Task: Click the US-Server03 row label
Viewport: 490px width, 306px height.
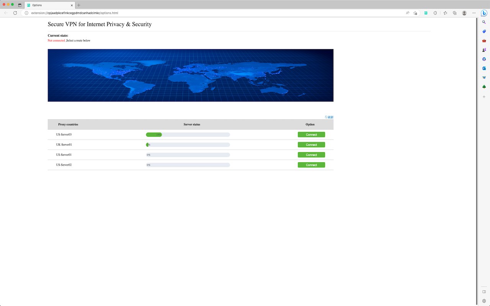Action: pos(64,135)
